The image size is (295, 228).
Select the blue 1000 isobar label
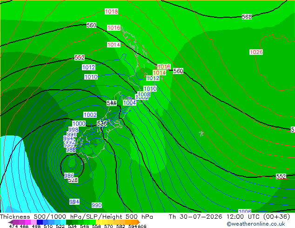79,124
